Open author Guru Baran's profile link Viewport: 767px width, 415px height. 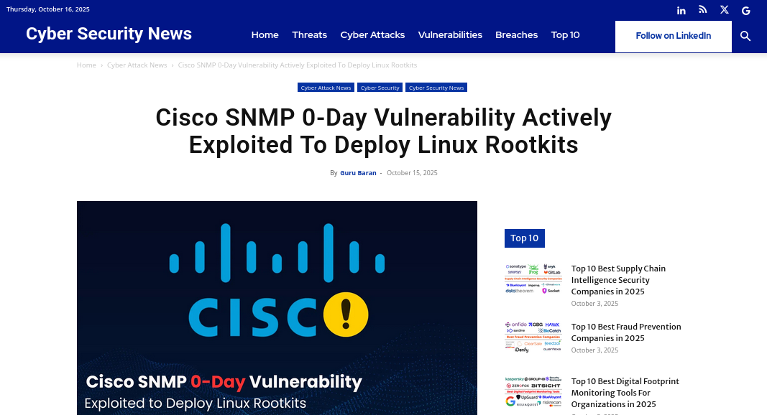pos(358,173)
